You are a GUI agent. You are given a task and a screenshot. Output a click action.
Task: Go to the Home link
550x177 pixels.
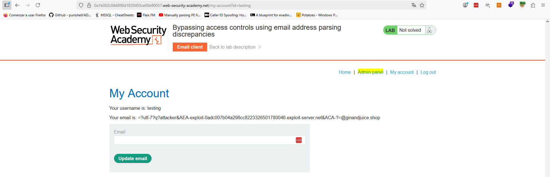[345, 72]
